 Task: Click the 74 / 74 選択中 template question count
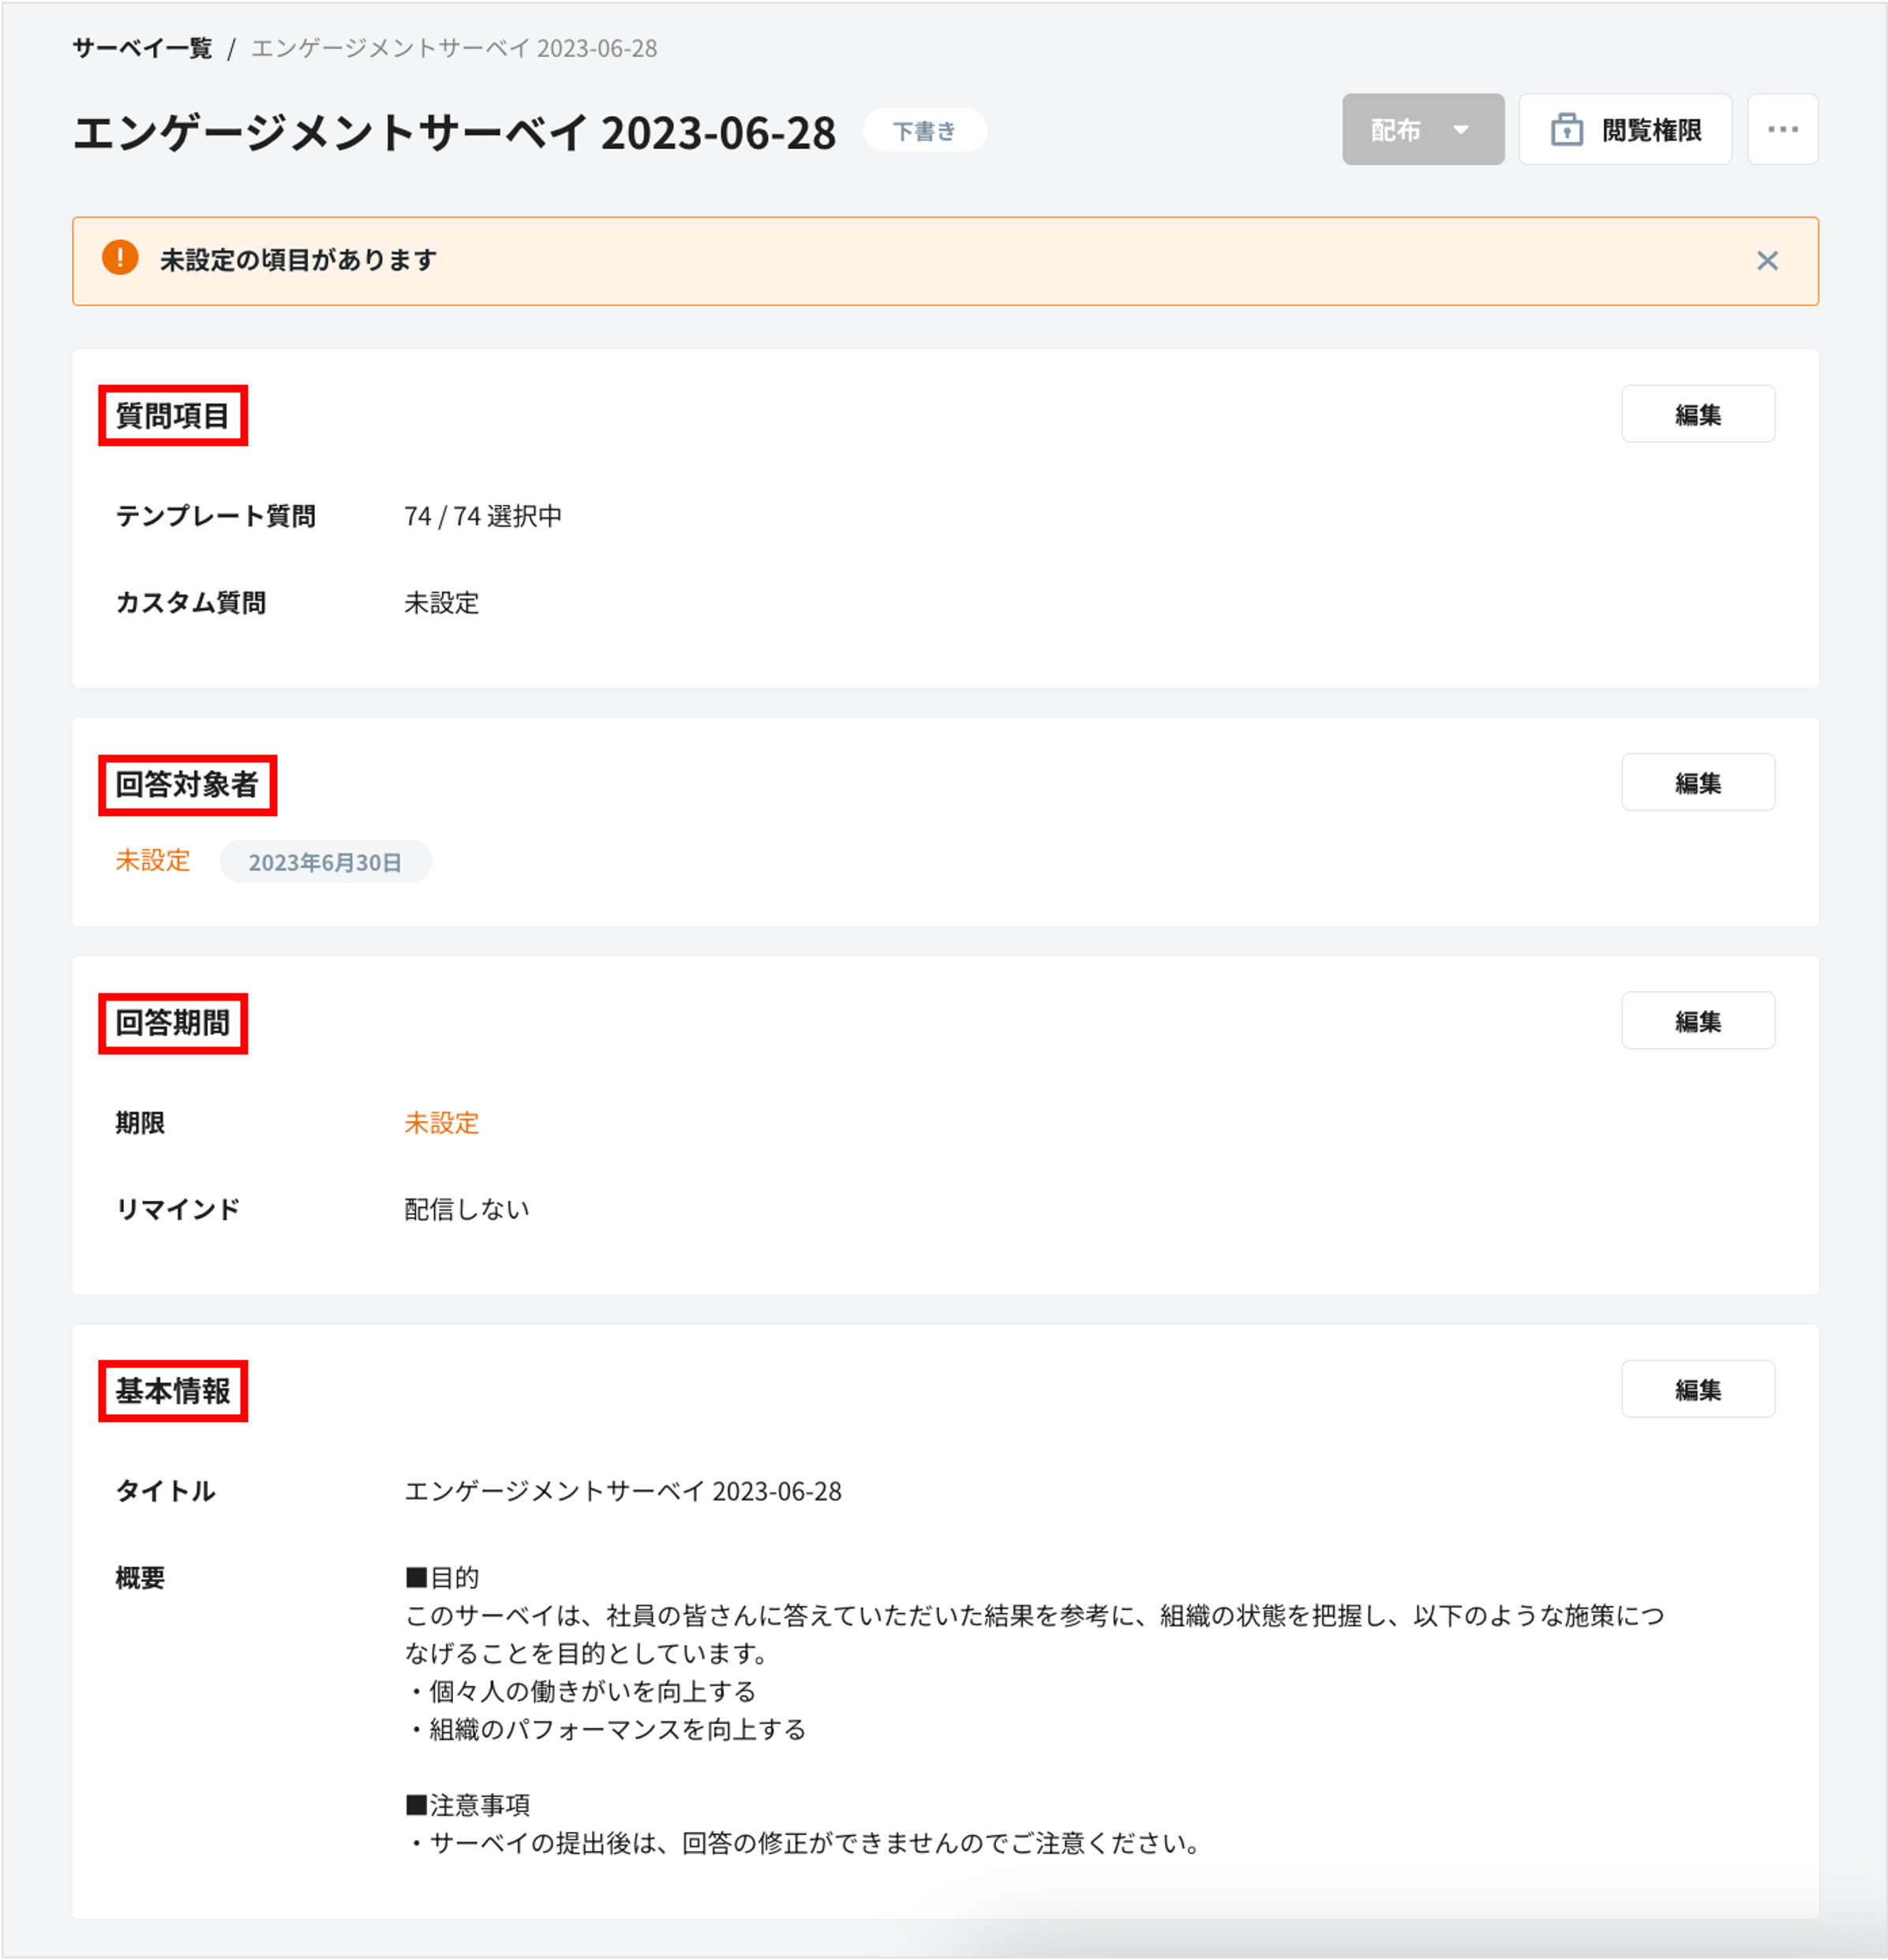click(482, 517)
